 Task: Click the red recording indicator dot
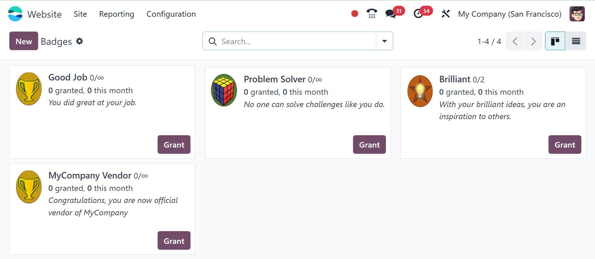coord(355,14)
